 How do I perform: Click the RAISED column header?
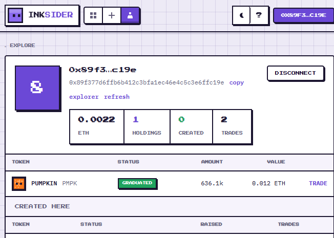(211, 224)
